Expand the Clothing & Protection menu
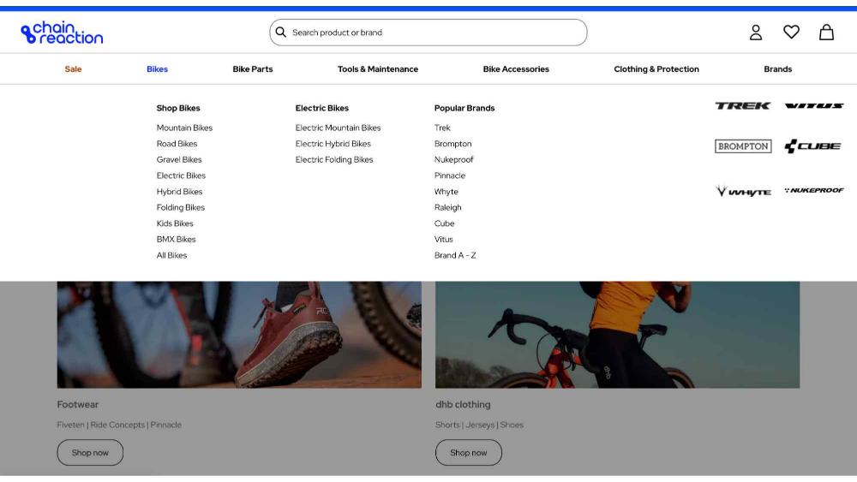The height and width of the screenshot is (482, 857). tap(656, 69)
